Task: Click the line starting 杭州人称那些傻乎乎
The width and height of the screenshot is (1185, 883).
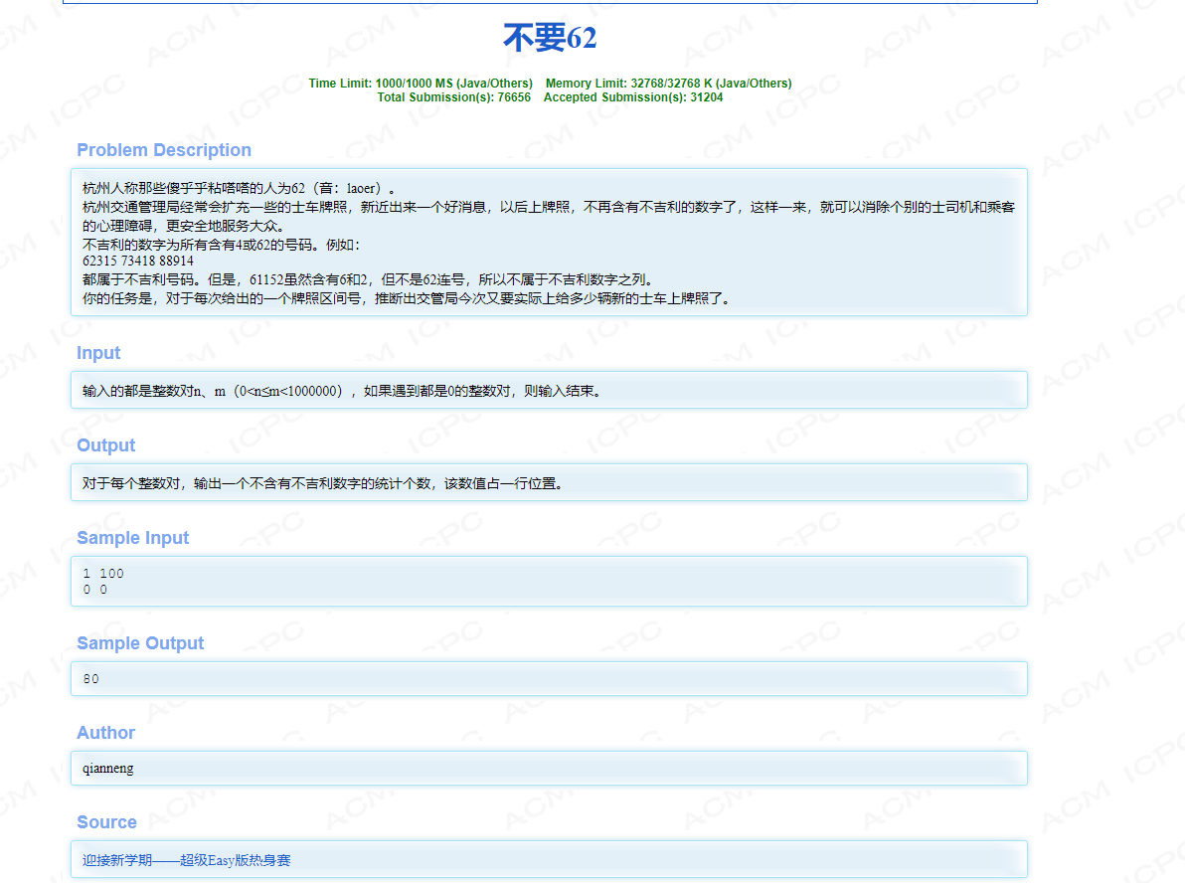Action: [239, 188]
